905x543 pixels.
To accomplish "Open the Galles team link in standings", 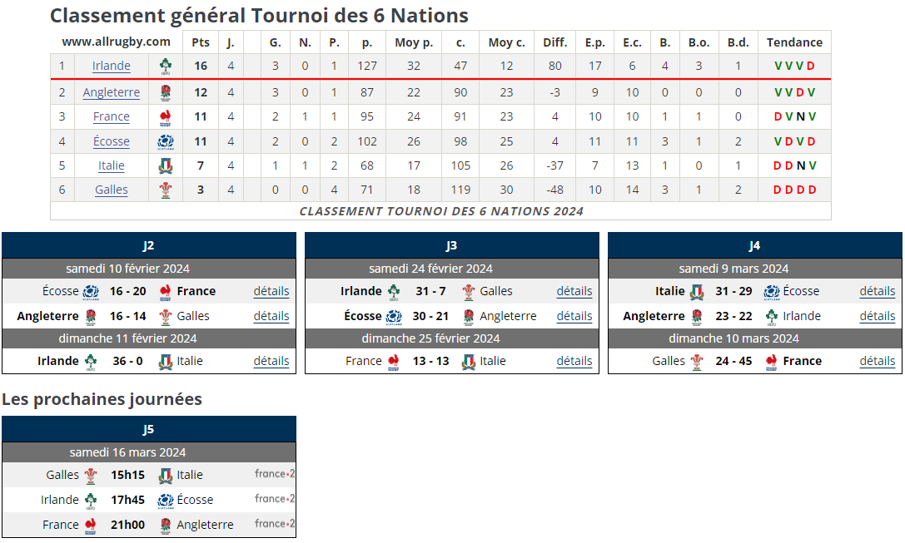I will click(x=112, y=190).
